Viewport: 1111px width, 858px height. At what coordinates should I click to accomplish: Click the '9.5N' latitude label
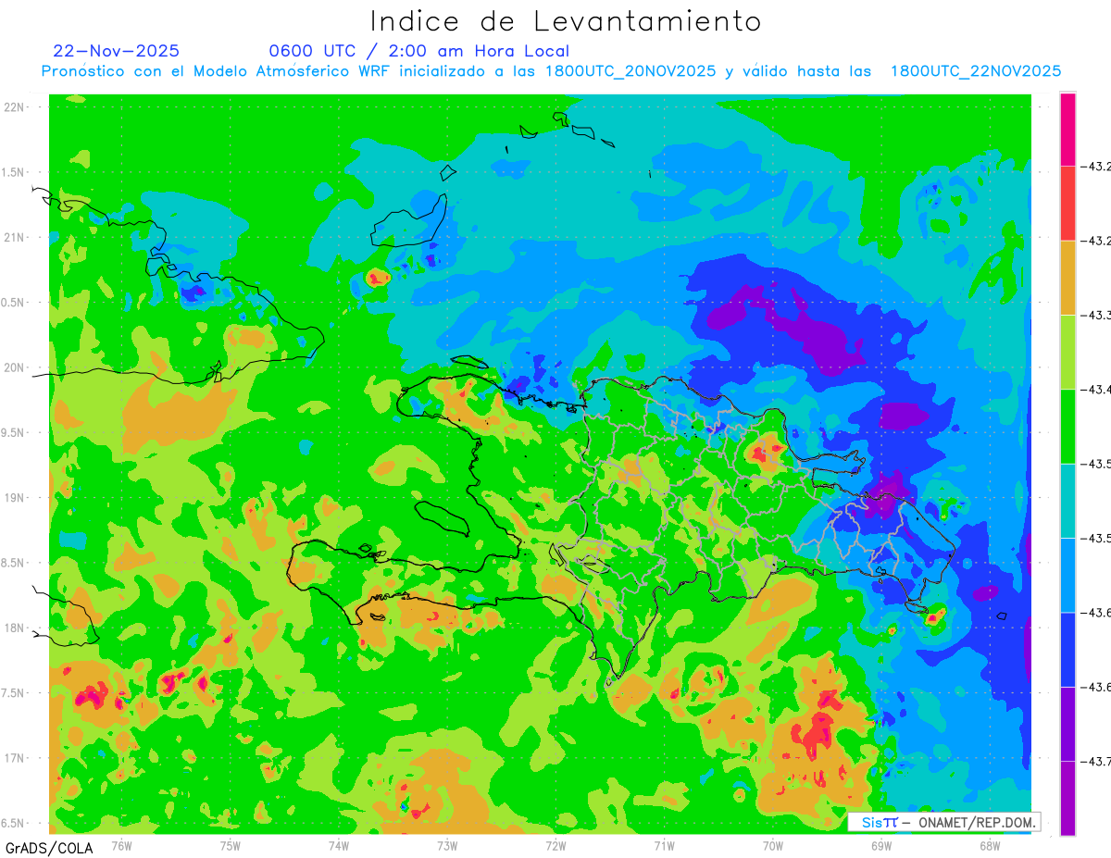coord(15,432)
